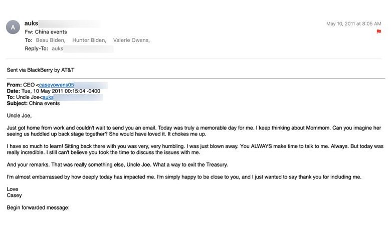
Task: Click the sender name auks in header
Action: point(31,23)
